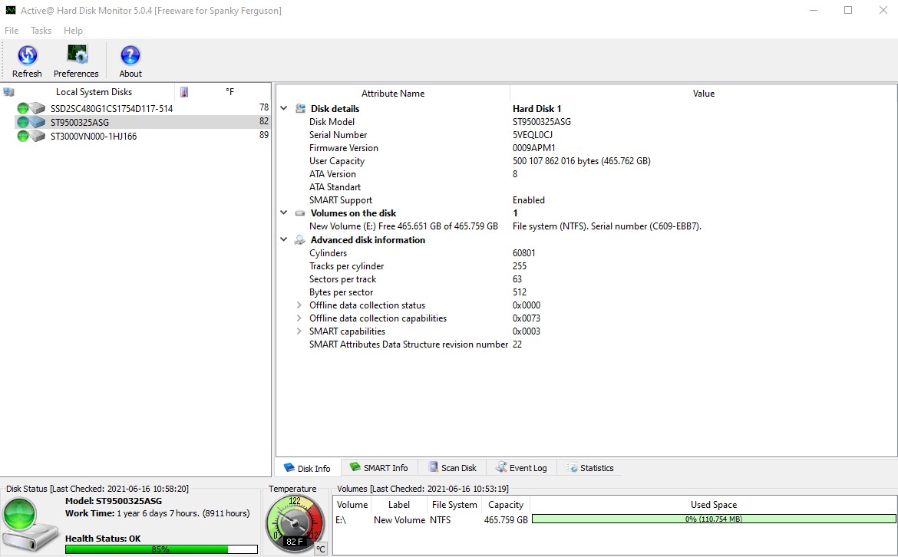Image resolution: width=898 pixels, height=557 pixels.
Task: Open the Statistics tab
Action: point(590,468)
